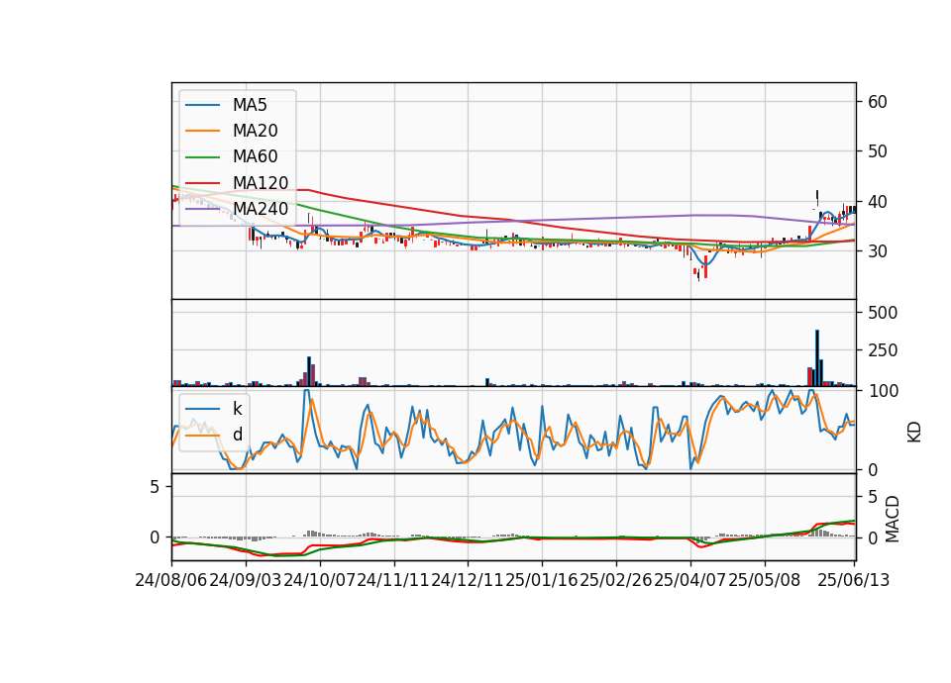Click the 0 tick on right MACD axis
951x683 pixels.
872,538
